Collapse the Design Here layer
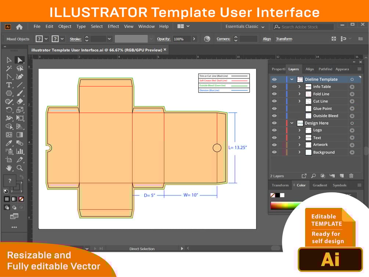Image resolution: width=369 pixels, height=277 pixels. tap(292, 123)
